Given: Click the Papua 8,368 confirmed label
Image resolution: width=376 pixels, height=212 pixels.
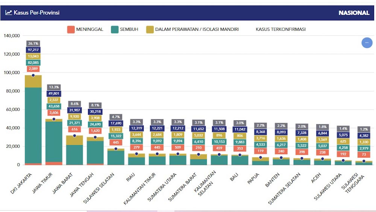Looking at the screenshot, I should coord(261,132).
